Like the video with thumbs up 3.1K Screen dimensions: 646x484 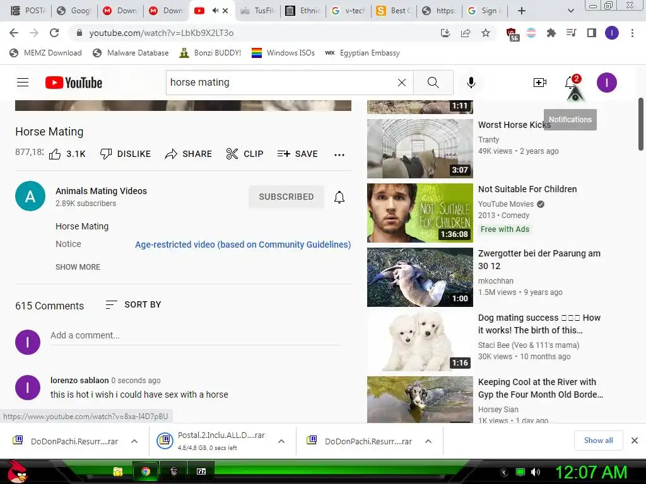(67, 154)
